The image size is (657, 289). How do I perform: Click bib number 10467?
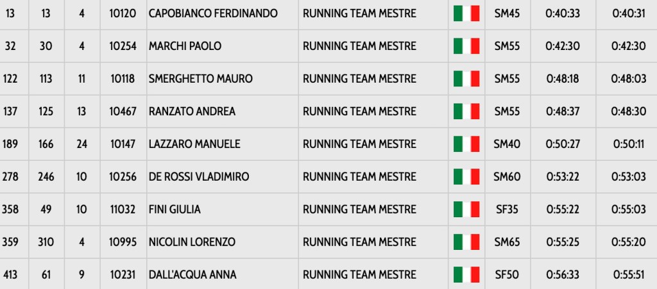click(123, 111)
